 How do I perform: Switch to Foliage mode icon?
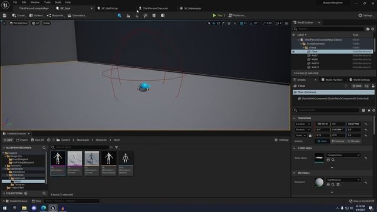(137, 15)
